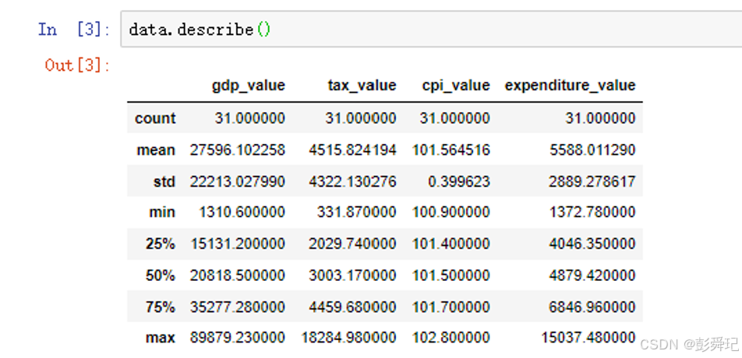742x358 pixels.
Task: Select expenditure_value median 4879.420000
Action: click(592, 276)
